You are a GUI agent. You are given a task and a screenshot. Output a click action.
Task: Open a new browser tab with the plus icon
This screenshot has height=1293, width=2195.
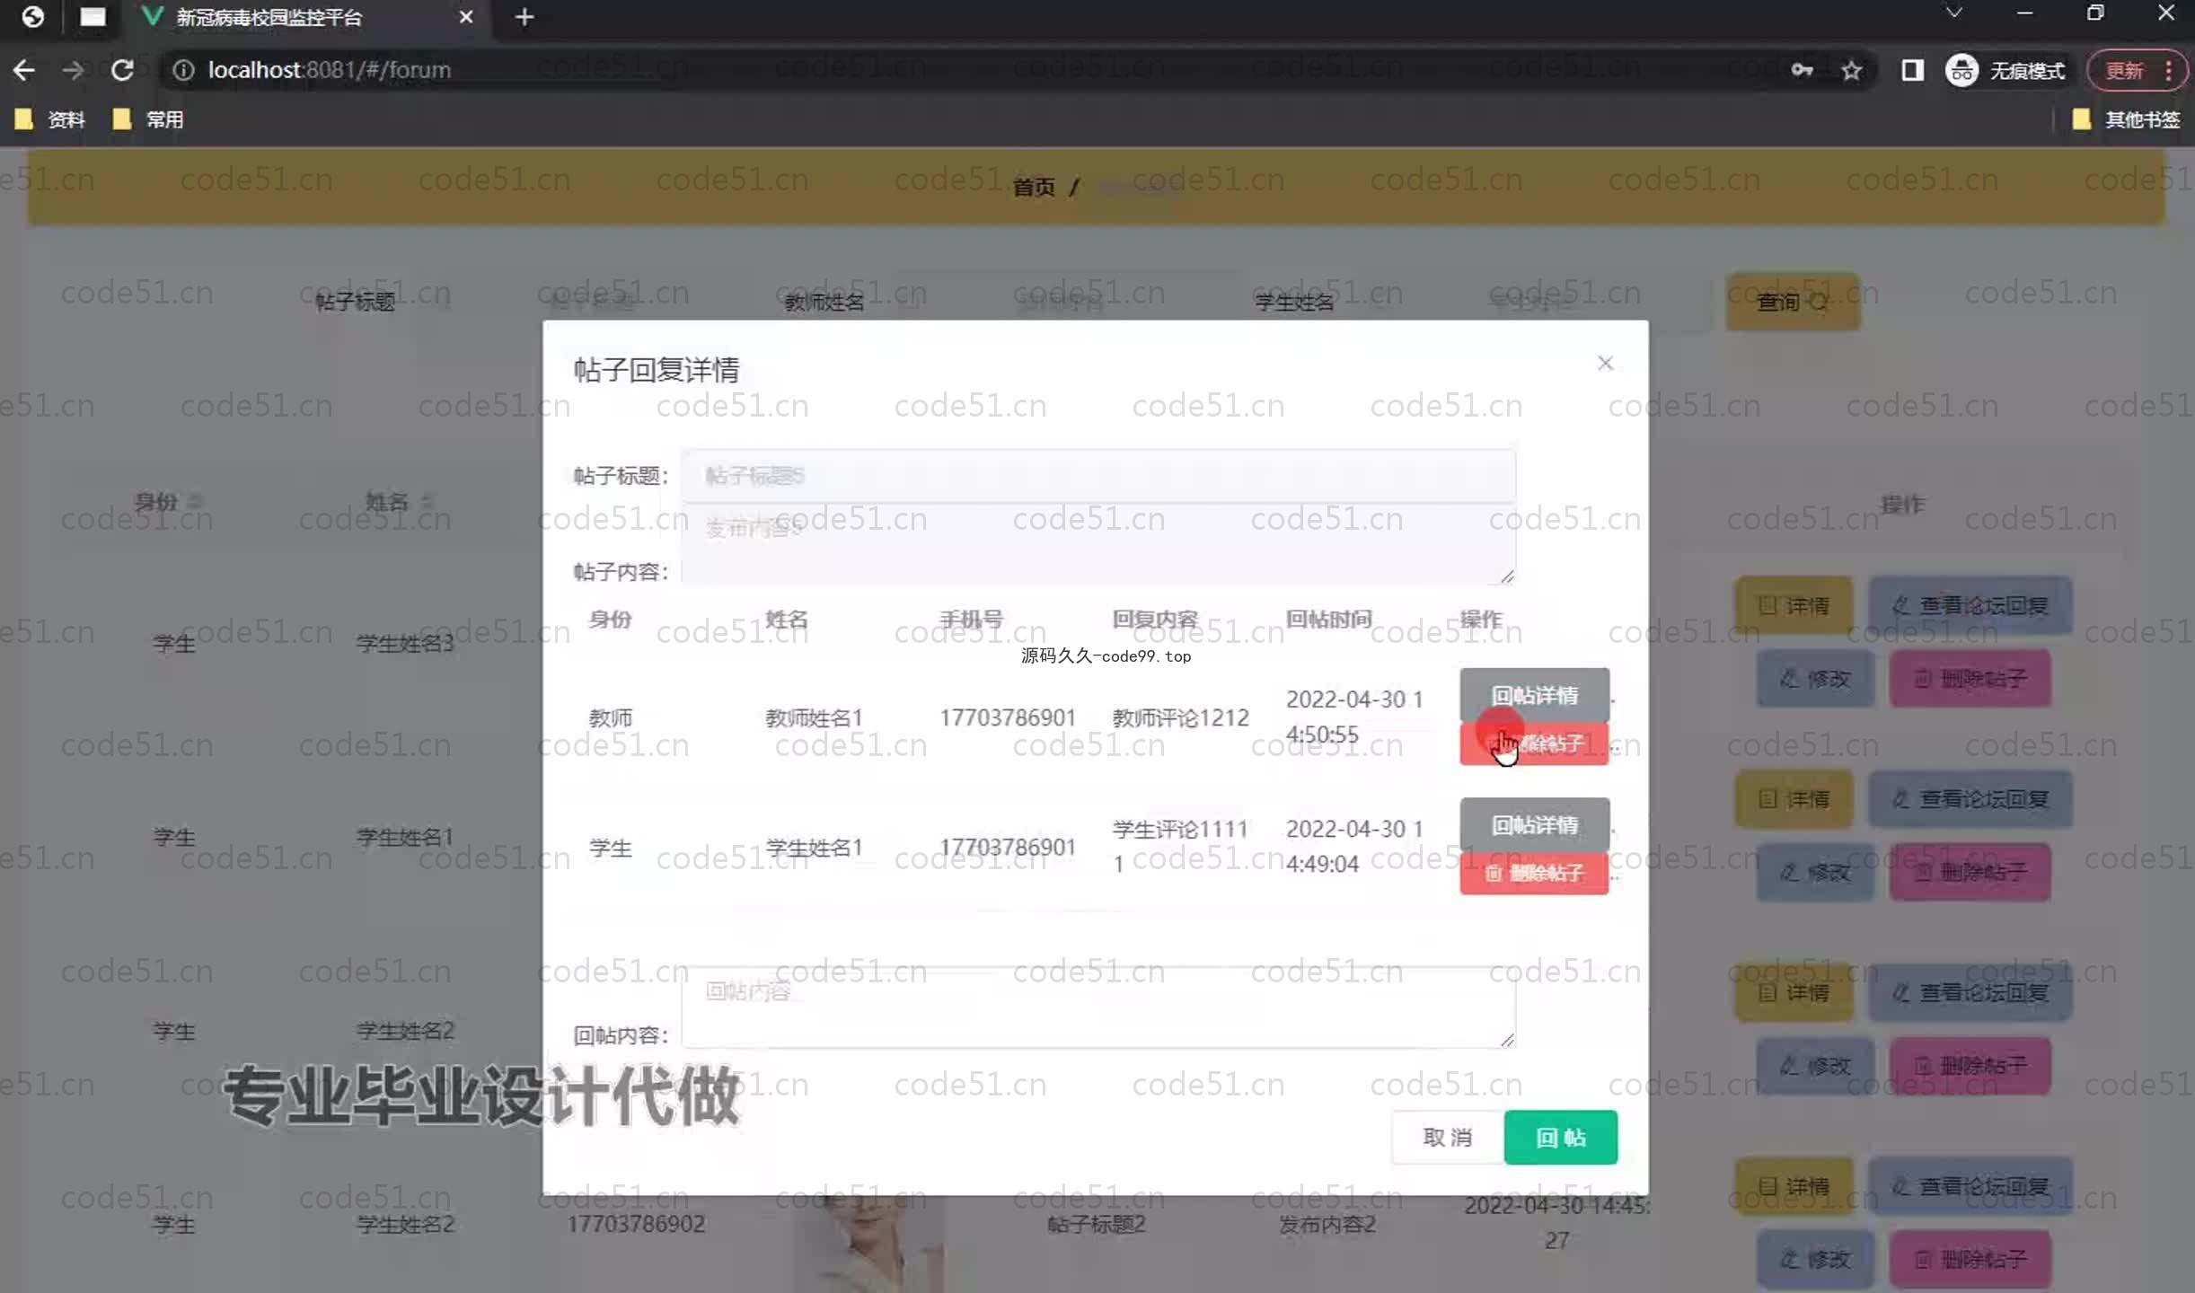pyautogui.click(x=525, y=17)
